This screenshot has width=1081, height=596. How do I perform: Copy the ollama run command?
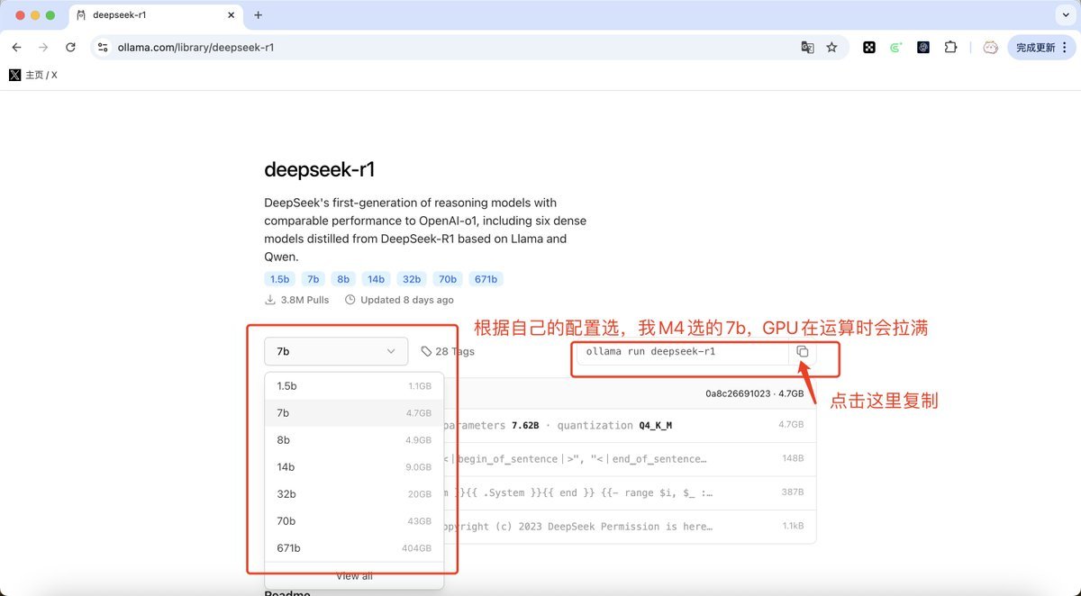point(803,351)
